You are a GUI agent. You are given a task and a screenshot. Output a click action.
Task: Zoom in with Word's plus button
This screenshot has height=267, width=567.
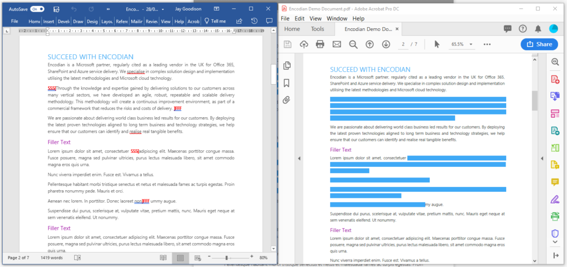252,257
